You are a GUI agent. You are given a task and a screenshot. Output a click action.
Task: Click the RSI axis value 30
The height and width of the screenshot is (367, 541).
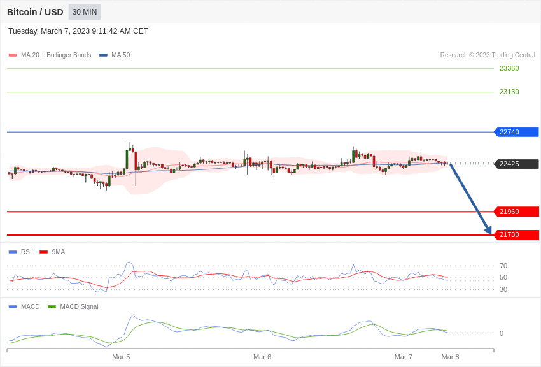(503, 289)
